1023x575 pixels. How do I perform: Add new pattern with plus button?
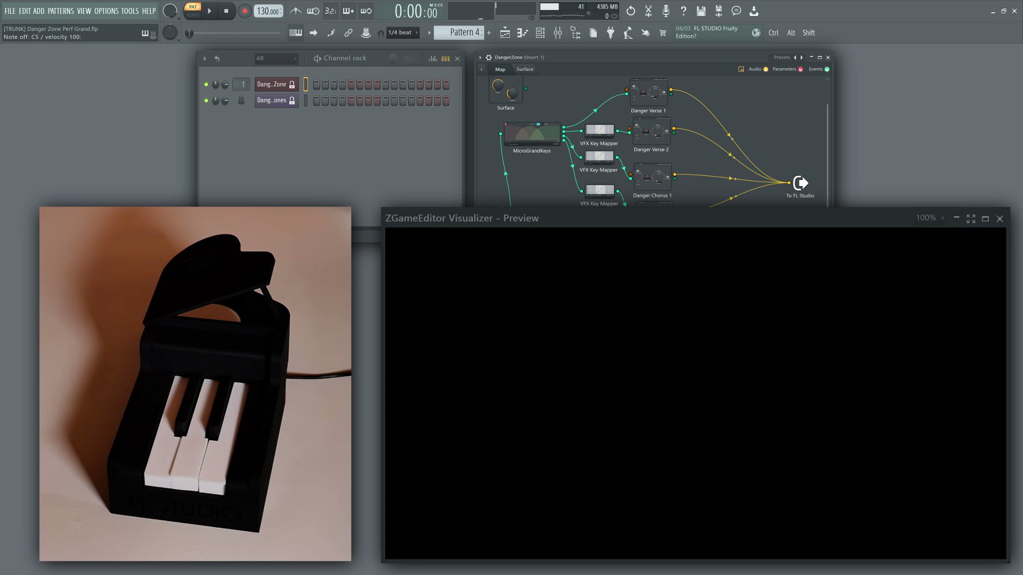pos(489,32)
